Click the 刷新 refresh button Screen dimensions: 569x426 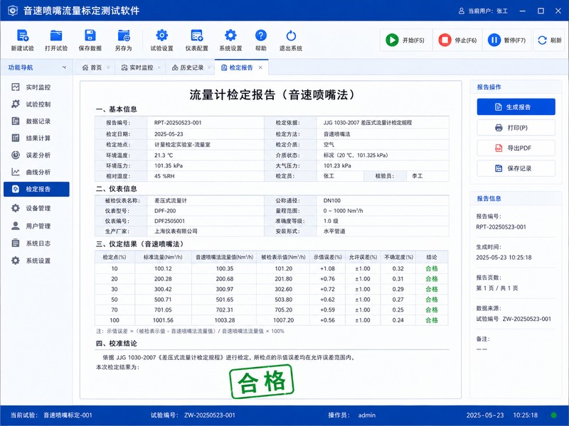(549, 40)
